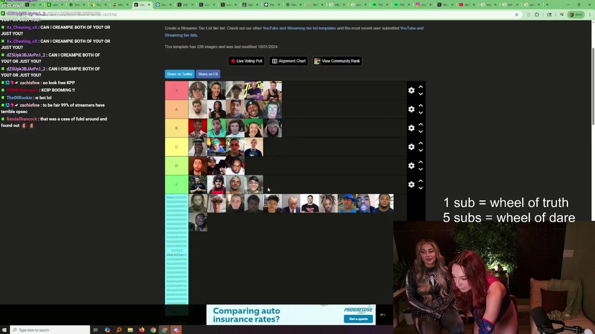Select the green F tier label

[x=177, y=185]
